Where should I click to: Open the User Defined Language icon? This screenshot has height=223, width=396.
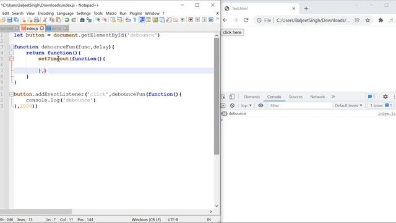click(x=148, y=20)
